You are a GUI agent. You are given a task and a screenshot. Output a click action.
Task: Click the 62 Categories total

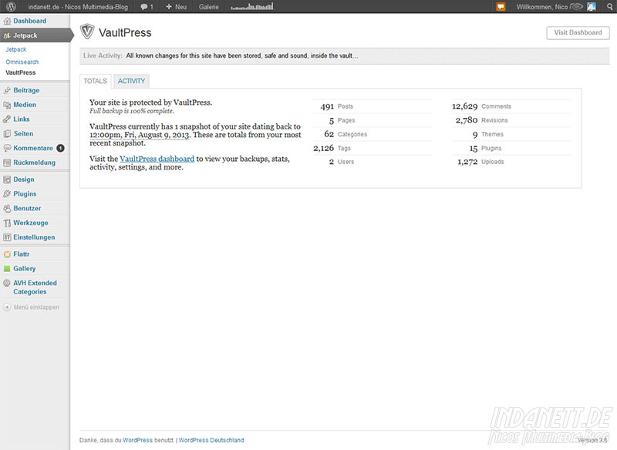pyautogui.click(x=346, y=134)
